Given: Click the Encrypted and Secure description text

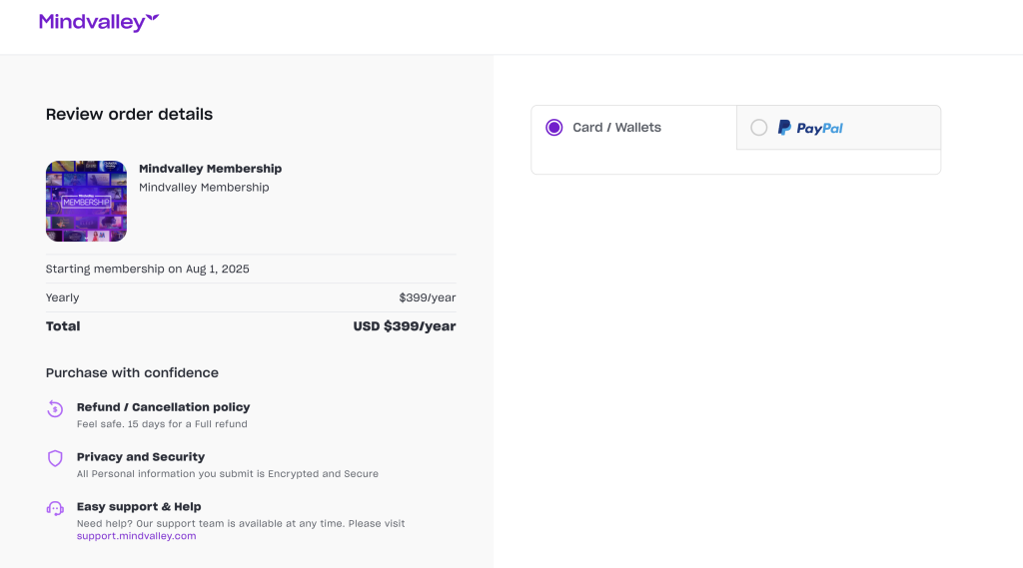Looking at the screenshot, I should tap(228, 474).
